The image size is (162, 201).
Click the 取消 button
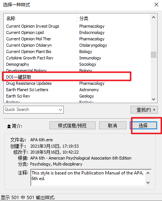(x=112, y=126)
